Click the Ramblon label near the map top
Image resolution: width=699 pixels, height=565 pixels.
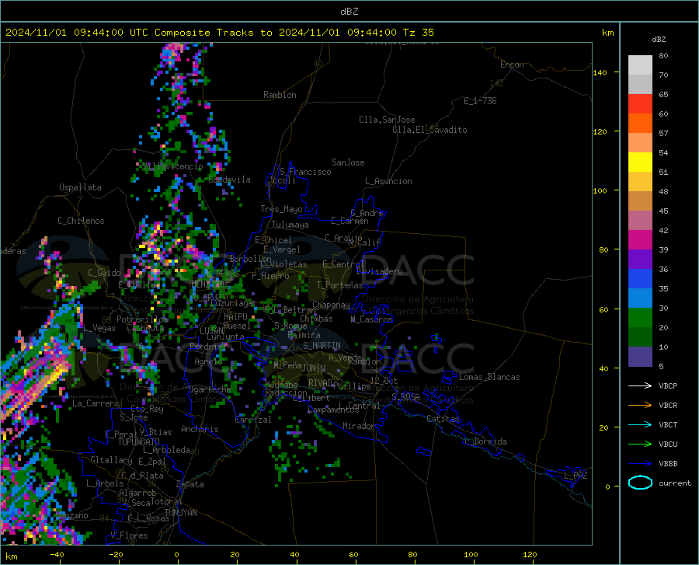pos(280,95)
